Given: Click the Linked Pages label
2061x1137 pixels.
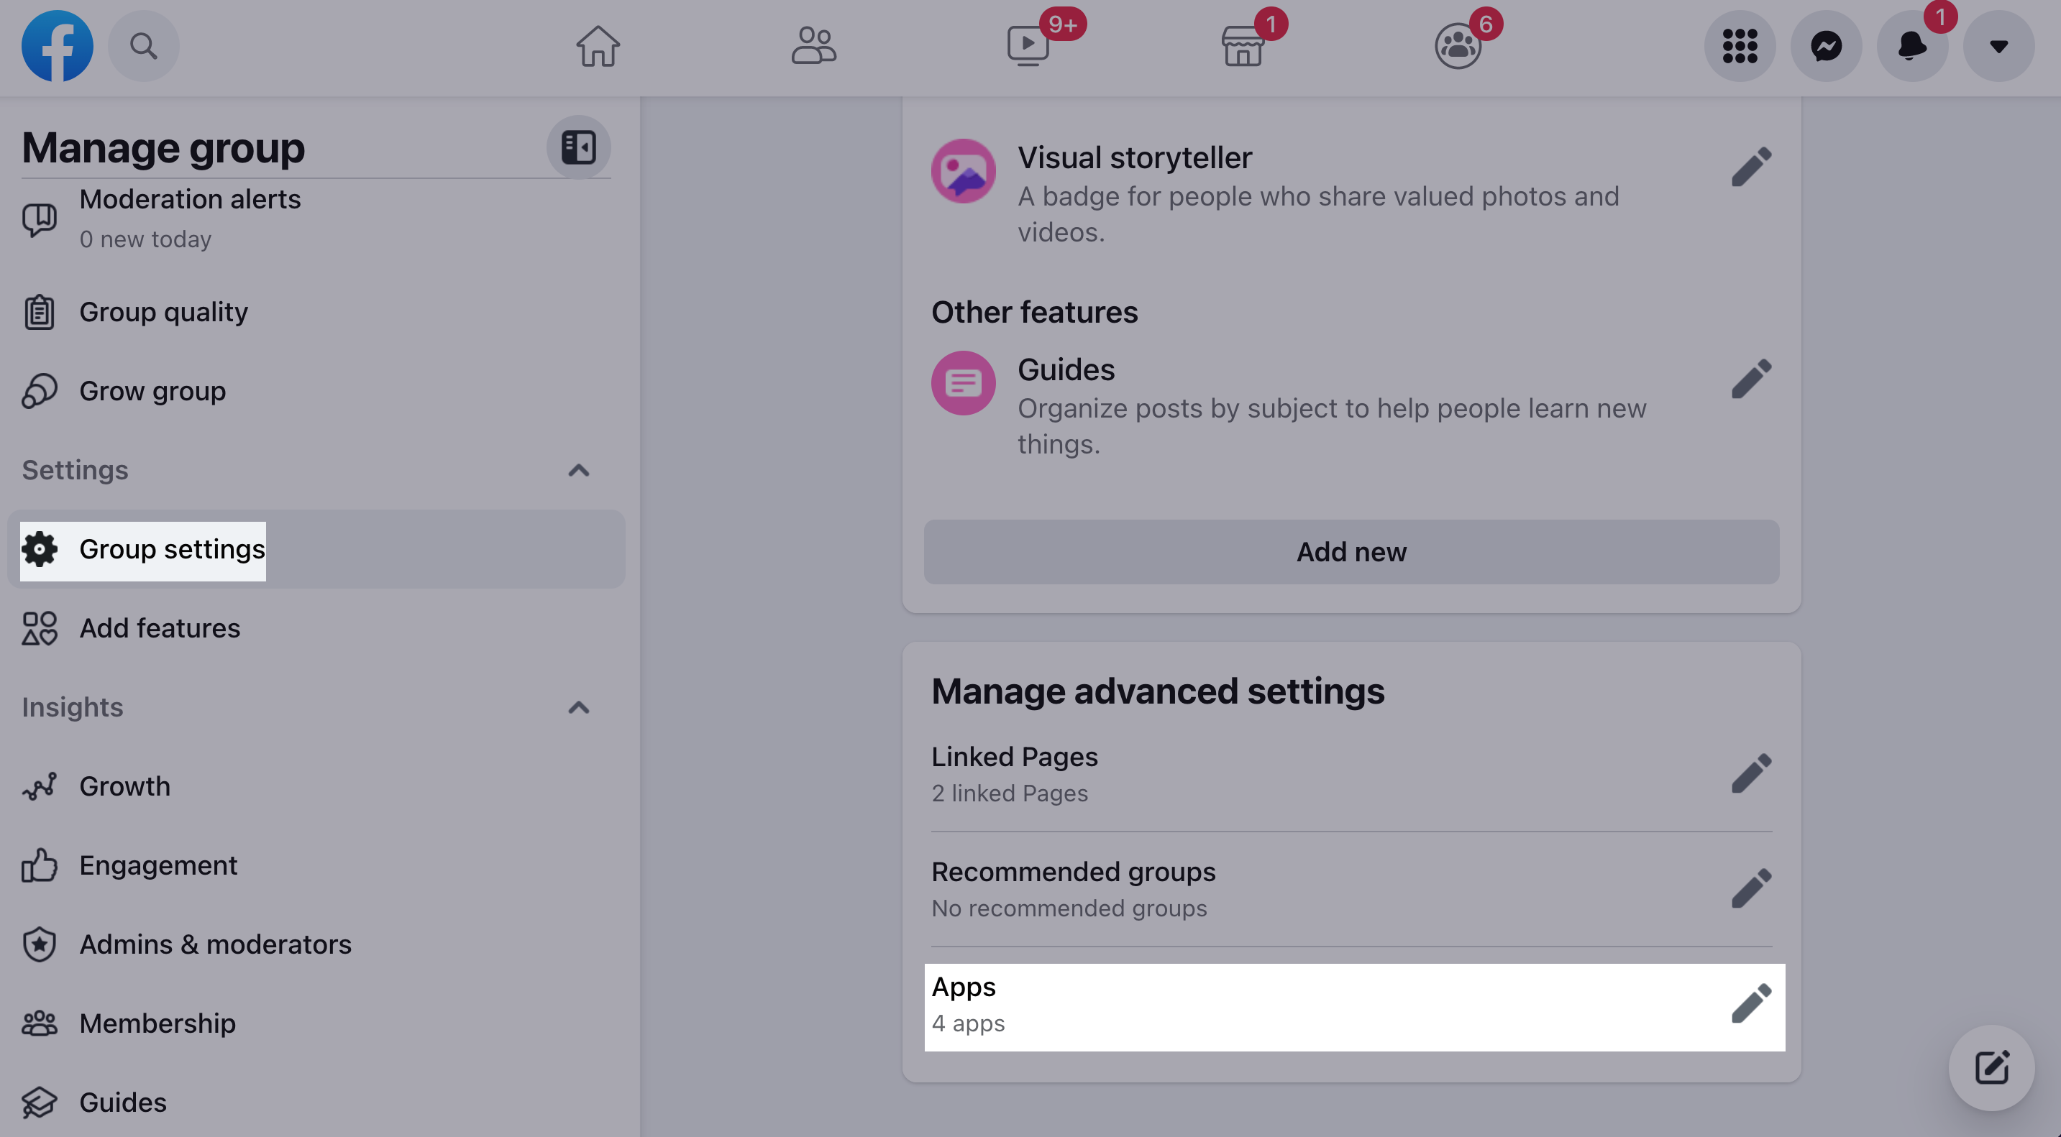Looking at the screenshot, I should (x=1015, y=758).
